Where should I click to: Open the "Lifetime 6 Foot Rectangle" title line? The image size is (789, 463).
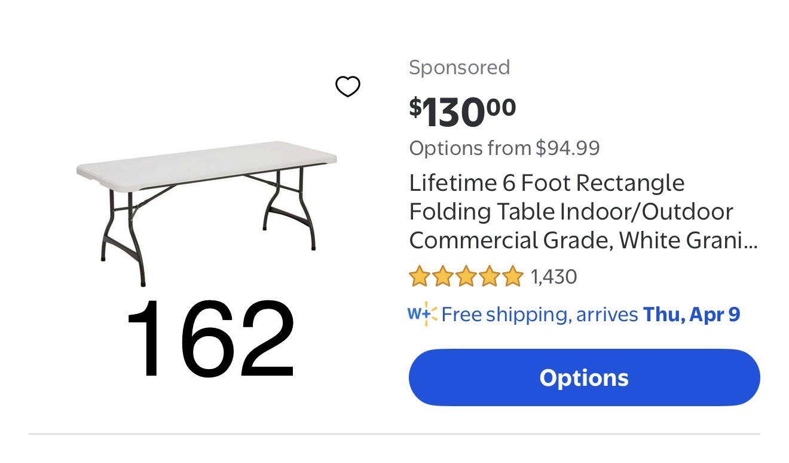pos(546,183)
